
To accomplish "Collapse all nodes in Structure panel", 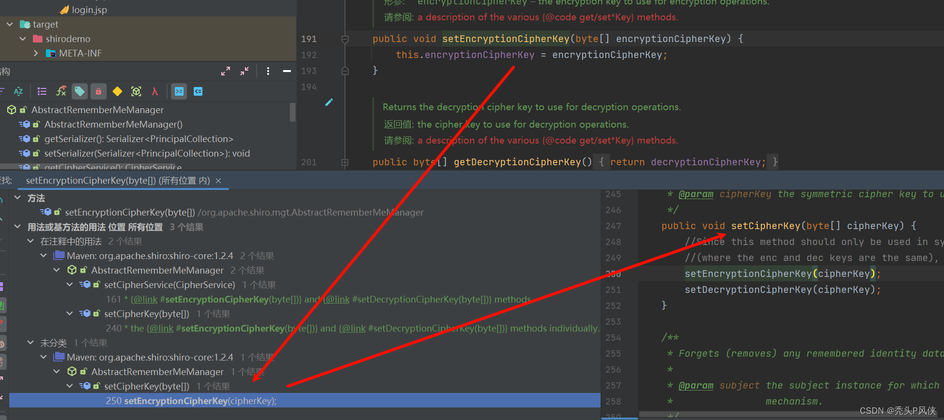I will click(x=244, y=71).
